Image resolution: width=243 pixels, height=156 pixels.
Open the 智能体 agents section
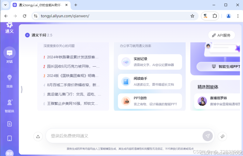tap(9, 106)
